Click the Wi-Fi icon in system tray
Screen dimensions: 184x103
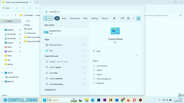click(164, 100)
